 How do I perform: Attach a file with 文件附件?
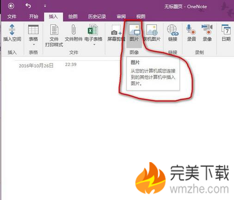coord(74,33)
